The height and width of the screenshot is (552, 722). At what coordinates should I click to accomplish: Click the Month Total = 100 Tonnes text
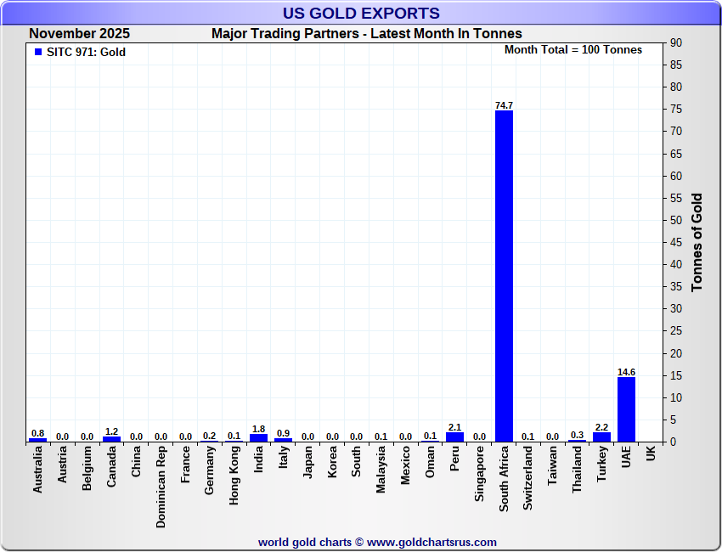[x=573, y=50]
